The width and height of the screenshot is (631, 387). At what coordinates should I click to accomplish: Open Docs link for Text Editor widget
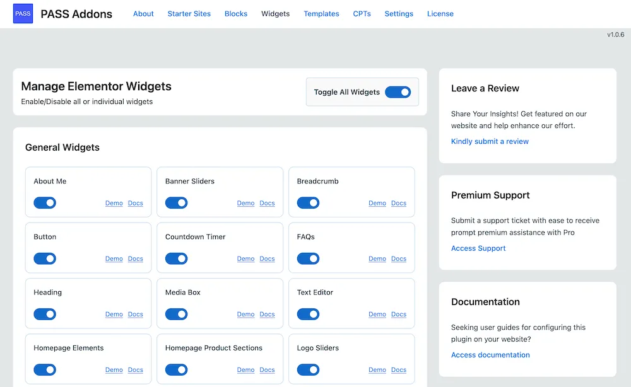(399, 315)
